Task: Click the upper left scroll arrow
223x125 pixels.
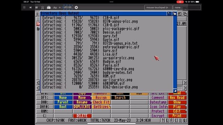Action: [38, 83]
